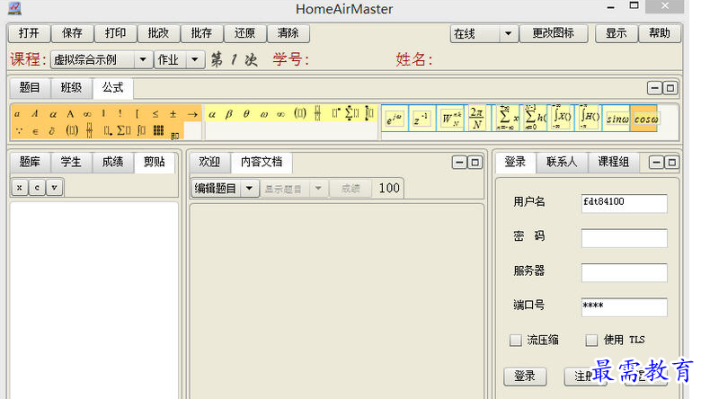Insert the summation of h template
Viewport: 701px width, 399px height.
534,119
